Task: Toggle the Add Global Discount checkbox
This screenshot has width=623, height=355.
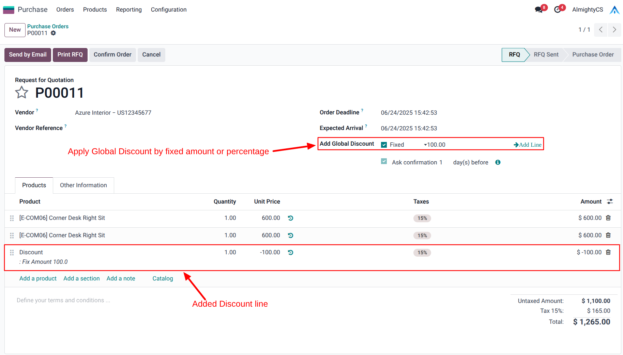Action: (384, 145)
